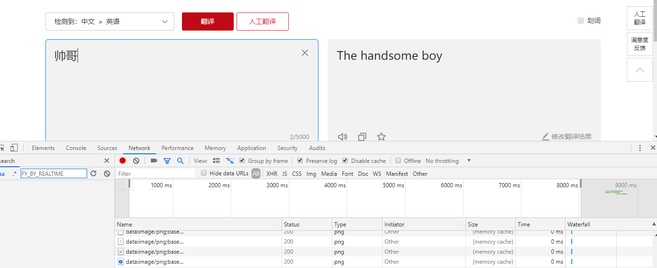
Task: Filter requests by XHR
Action: click(272, 174)
